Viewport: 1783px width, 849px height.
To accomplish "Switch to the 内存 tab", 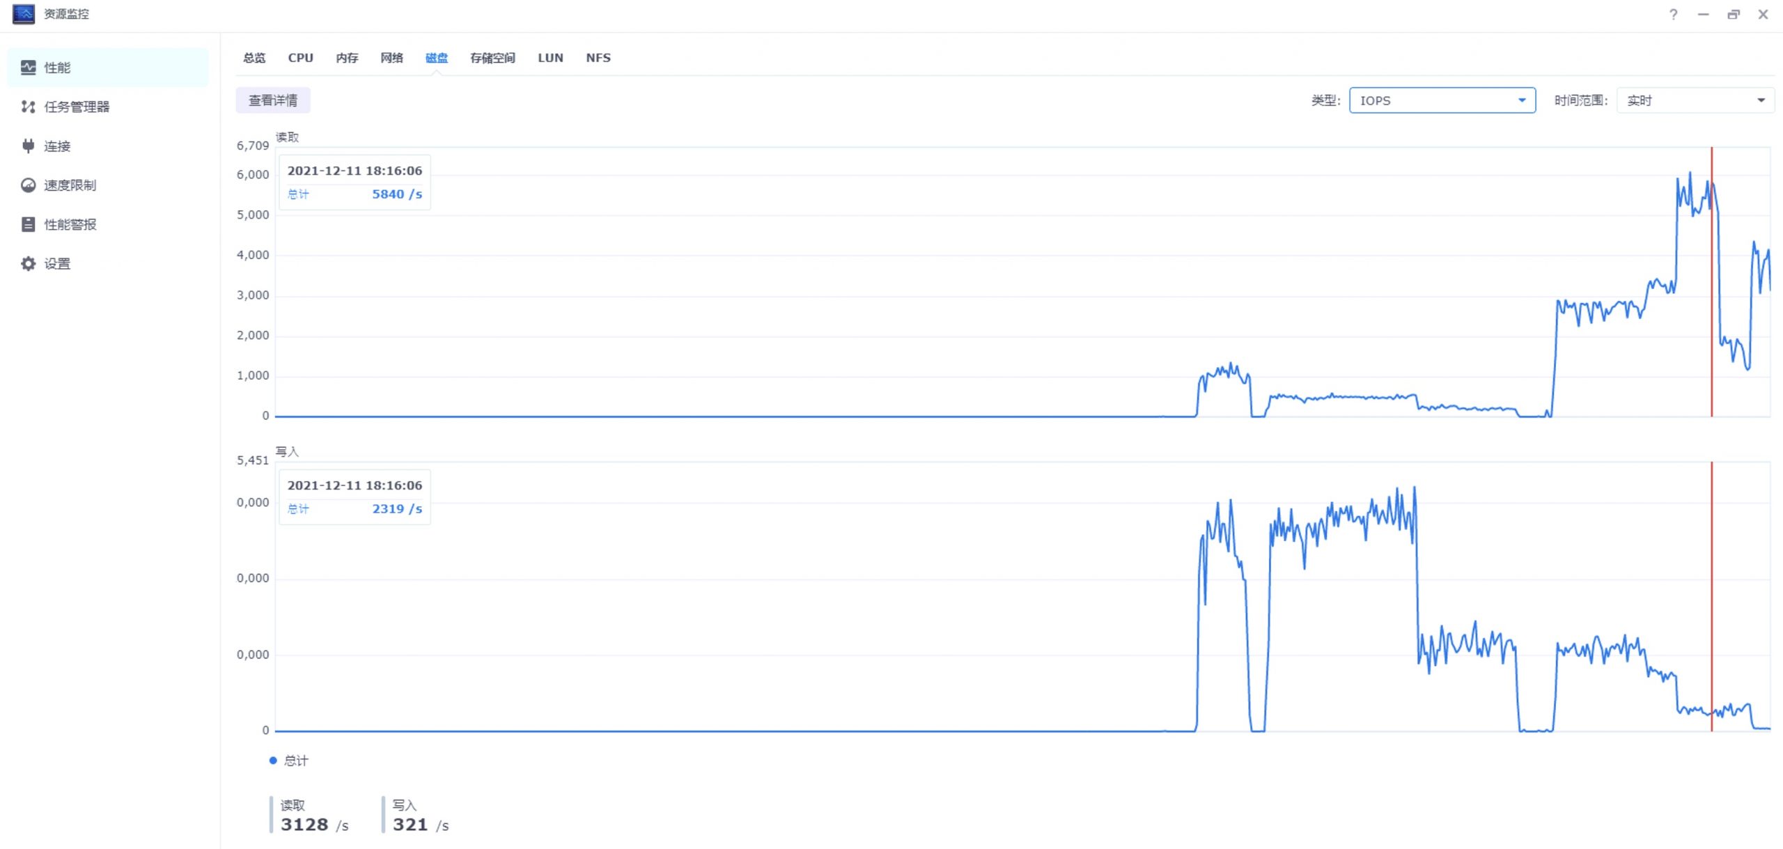I will click(x=347, y=58).
